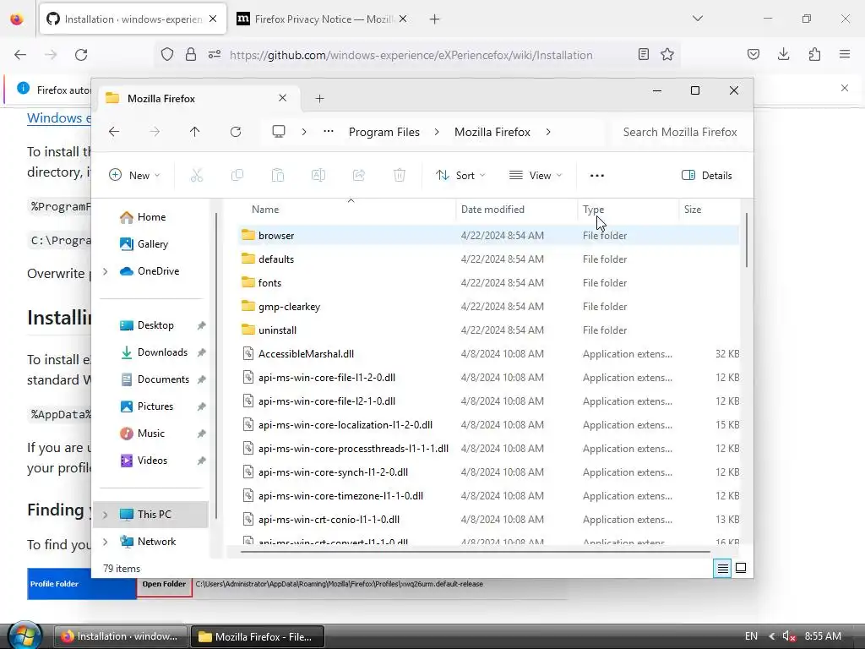Switch to large thumbnails view icon

tap(741, 568)
